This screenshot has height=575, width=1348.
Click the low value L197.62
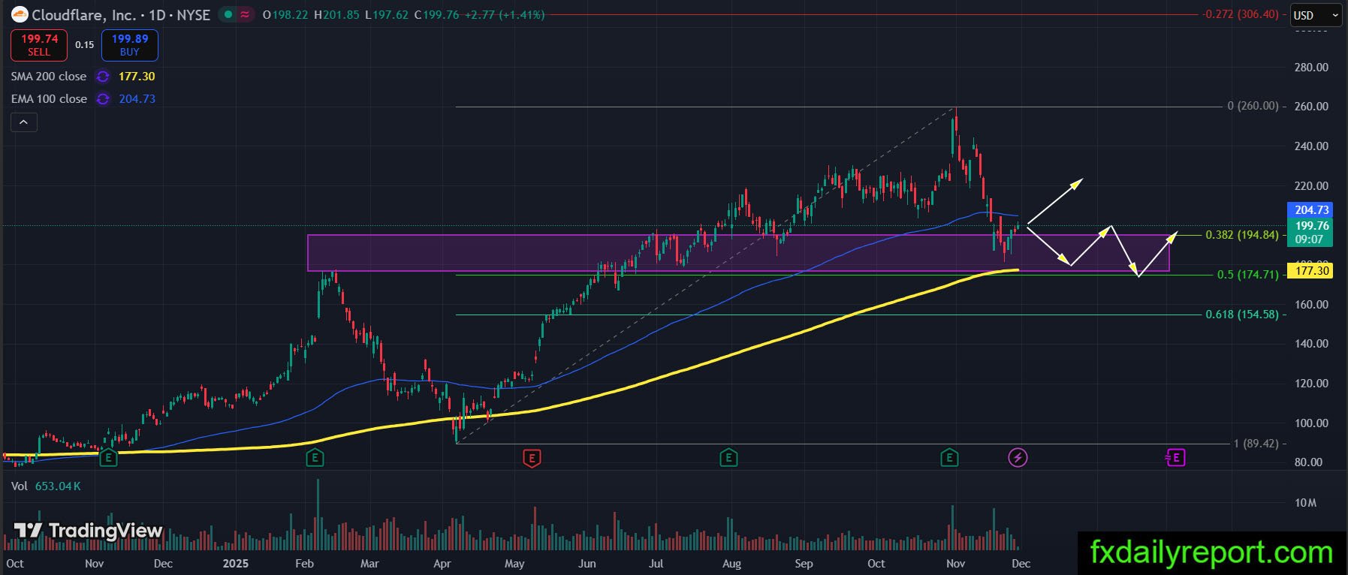click(x=387, y=14)
